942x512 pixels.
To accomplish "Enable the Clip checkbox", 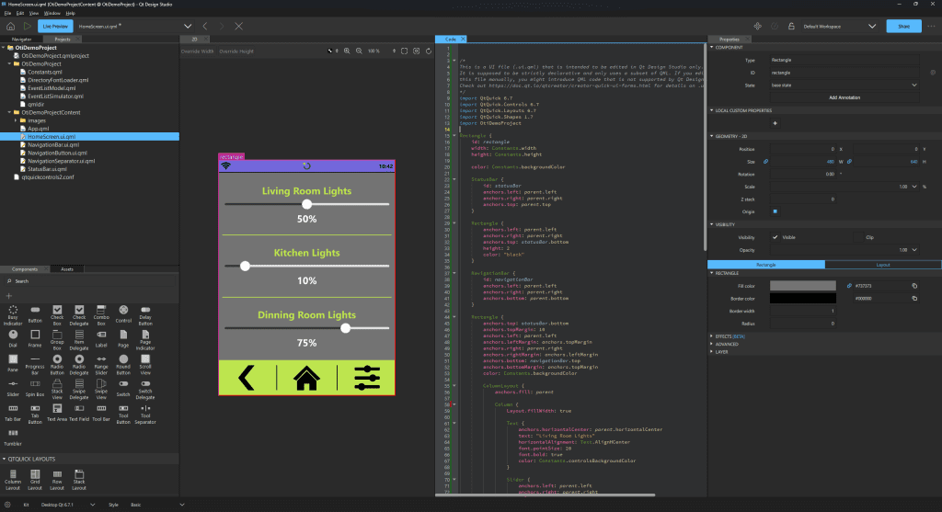I will [858, 237].
